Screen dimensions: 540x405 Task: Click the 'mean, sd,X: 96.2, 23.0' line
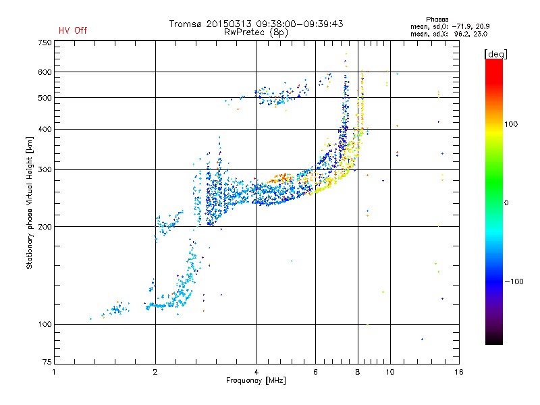tap(449, 34)
